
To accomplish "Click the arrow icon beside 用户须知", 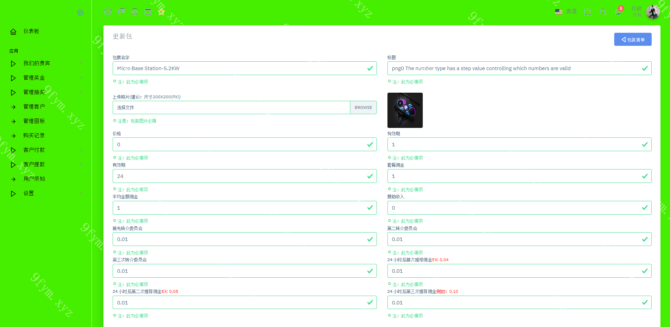I will [x=13, y=179].
